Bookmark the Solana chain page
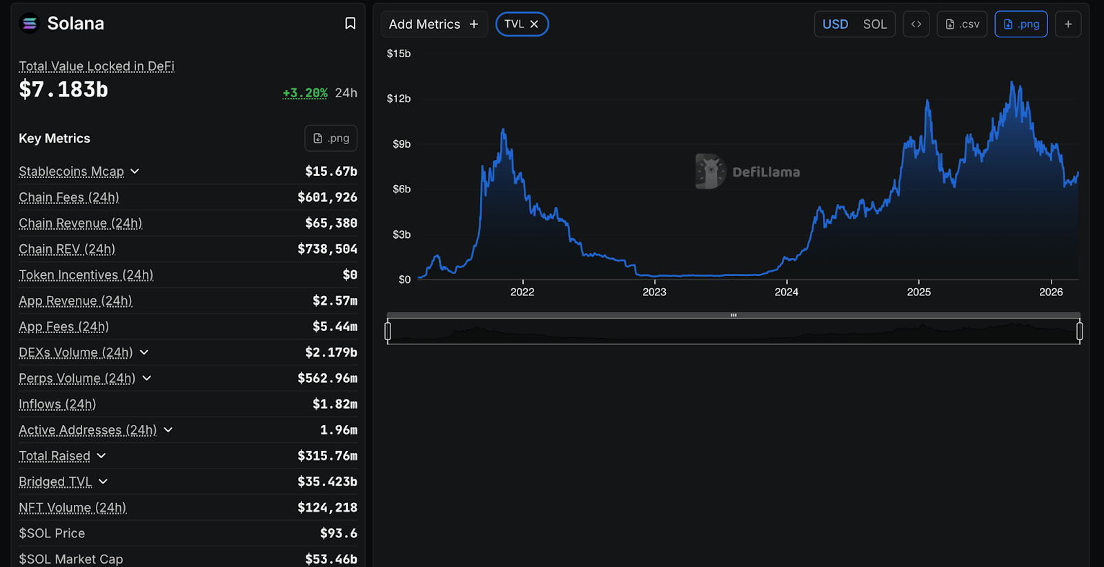 pos(350,23)
